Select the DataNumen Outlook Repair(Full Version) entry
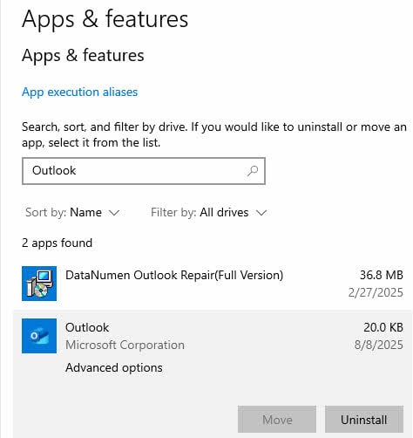The width and height of the screenshot is (413, 438). click(x=213, y=284)
